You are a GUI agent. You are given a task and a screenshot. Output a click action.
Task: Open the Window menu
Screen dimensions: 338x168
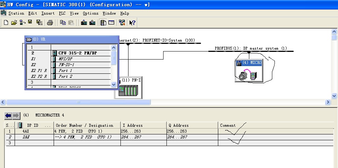point(109,13)
